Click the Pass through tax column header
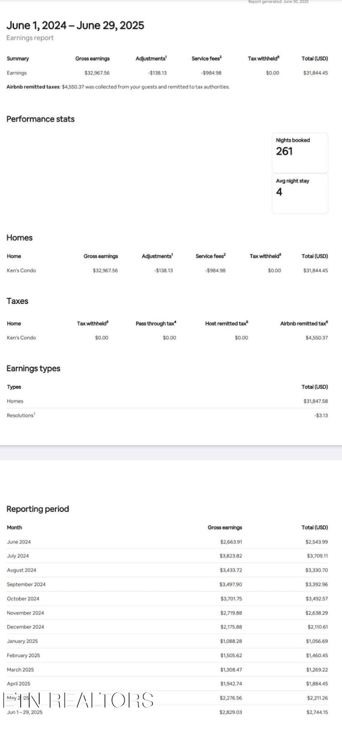342x734 pixels. click(x=156, y=323)
